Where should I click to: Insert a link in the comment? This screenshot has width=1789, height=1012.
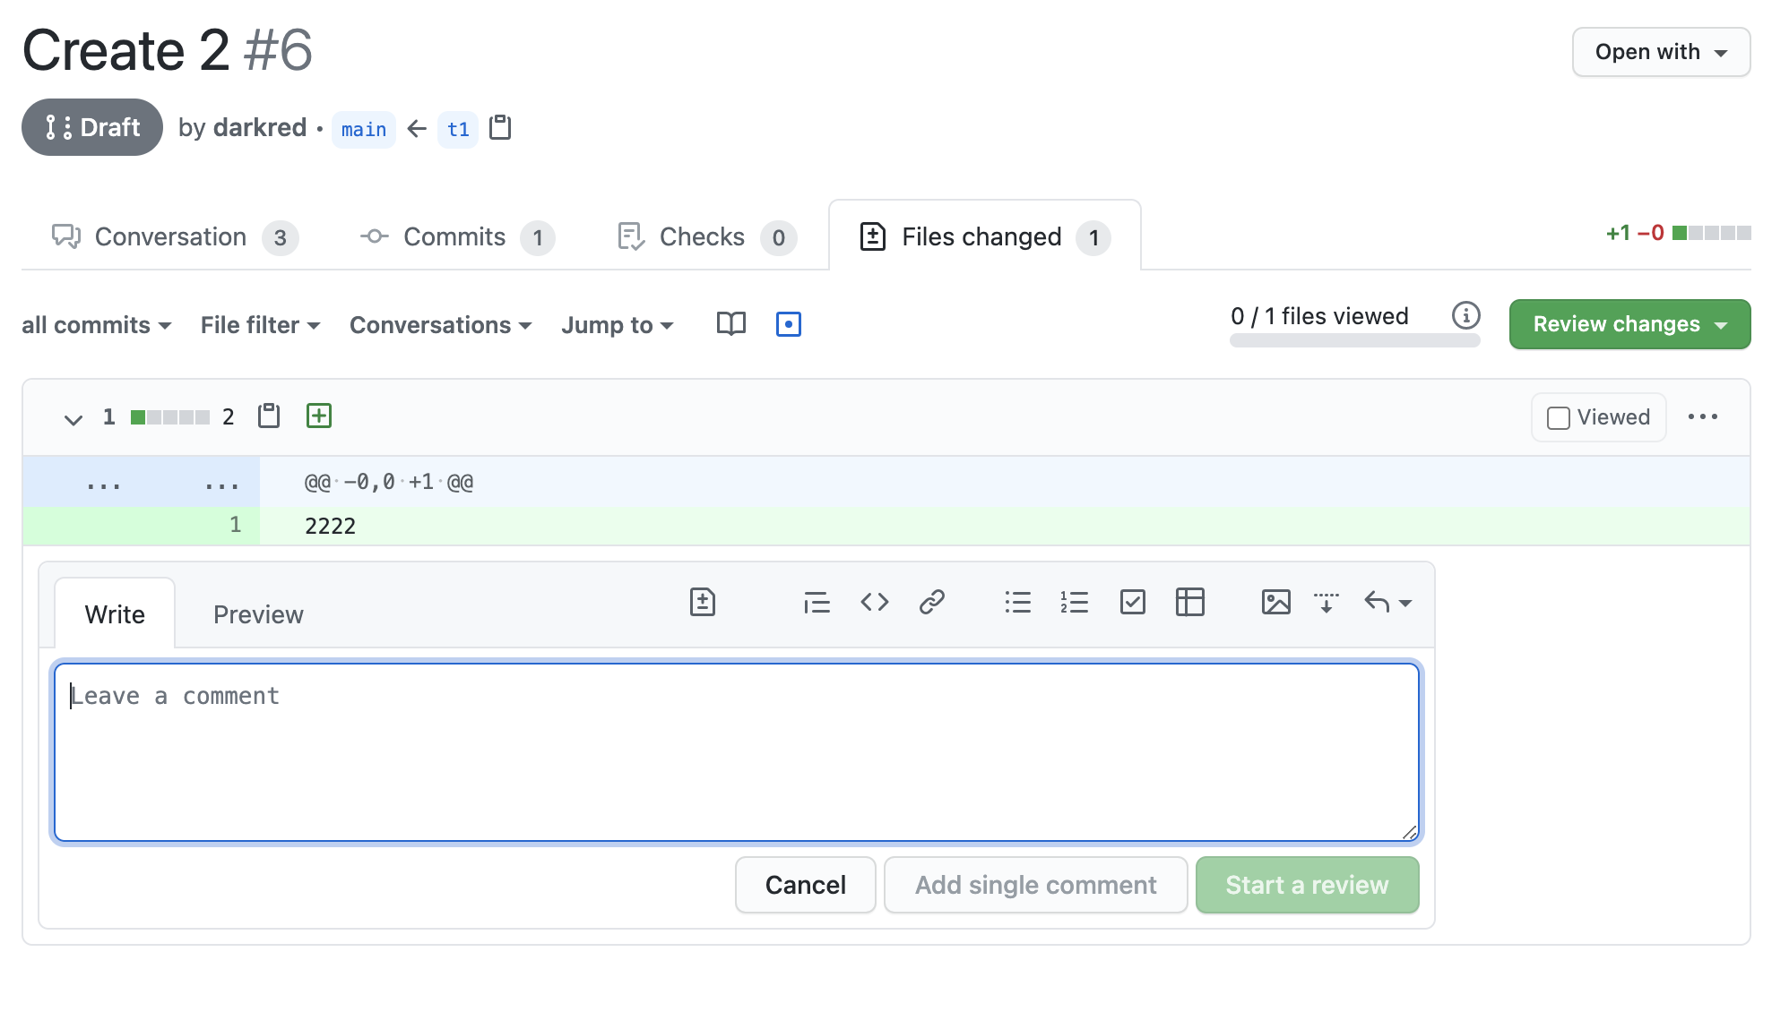(x=931, y=602)
